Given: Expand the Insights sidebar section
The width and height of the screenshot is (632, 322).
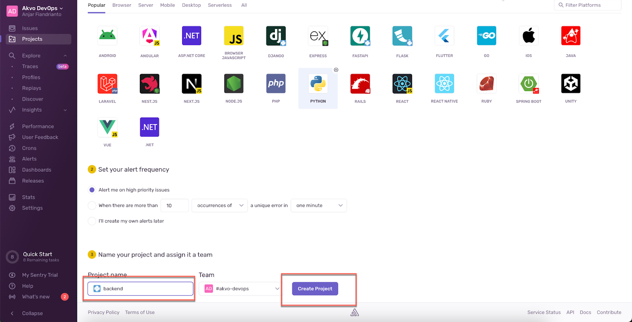Looking at the screenshot, I should (x=65, y=110).
